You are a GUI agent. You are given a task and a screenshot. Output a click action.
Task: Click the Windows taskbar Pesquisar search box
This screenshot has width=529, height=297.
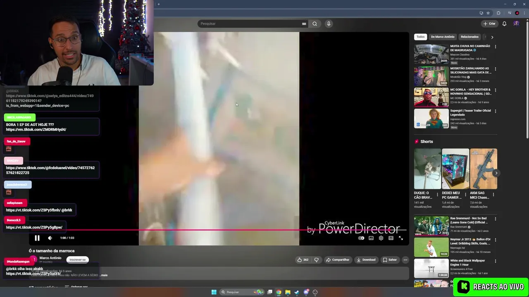click(x=242, y=292)
